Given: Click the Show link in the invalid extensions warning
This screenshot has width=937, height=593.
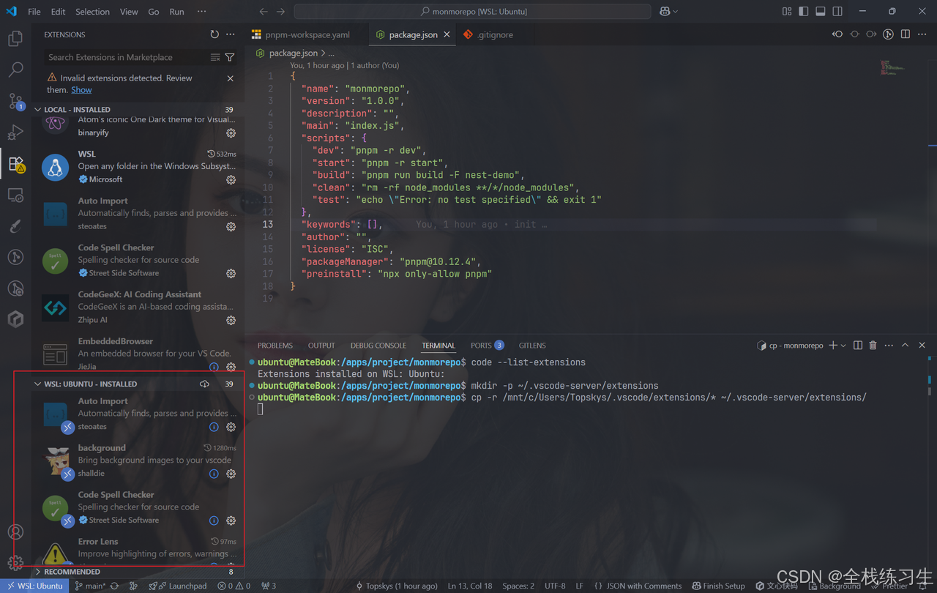Looking at the screenshot, I should tap(81, 89).
